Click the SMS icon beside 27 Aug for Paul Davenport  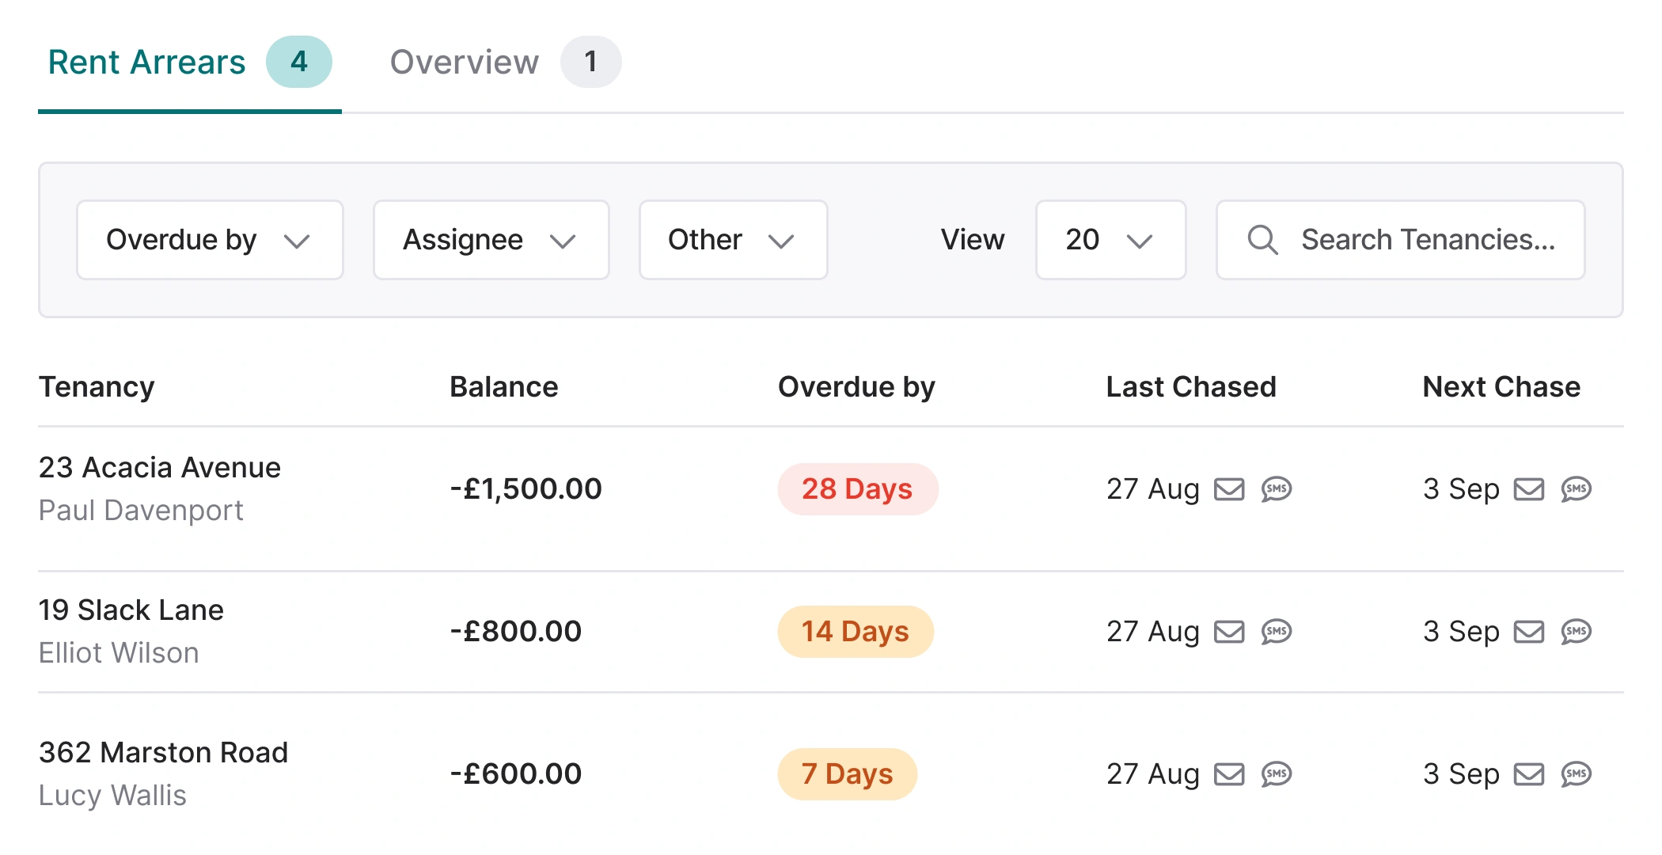[x=1275, y=489]
